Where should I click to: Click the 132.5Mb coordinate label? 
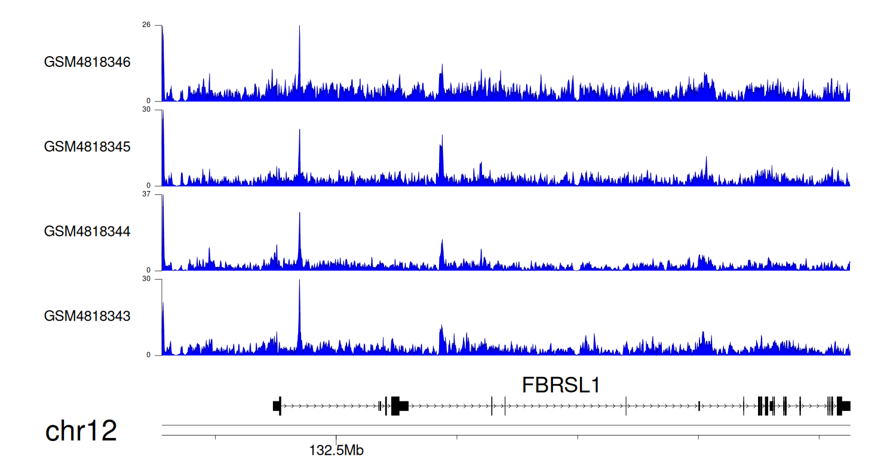[x=336, y=450]
